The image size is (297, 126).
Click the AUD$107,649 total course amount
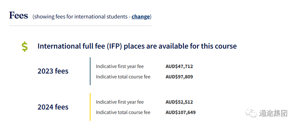[x=180, y=113]
